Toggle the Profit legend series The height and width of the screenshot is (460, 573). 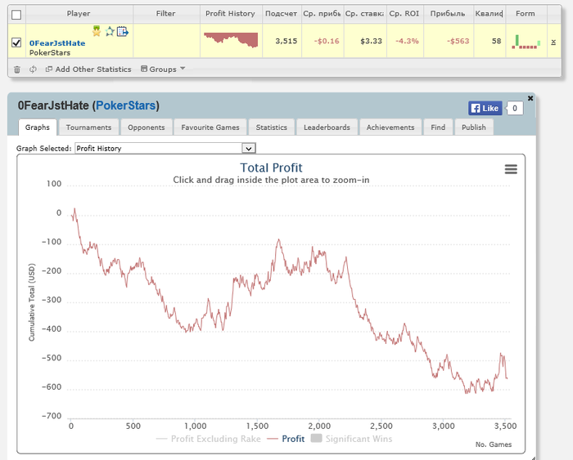tap(286, 439)
